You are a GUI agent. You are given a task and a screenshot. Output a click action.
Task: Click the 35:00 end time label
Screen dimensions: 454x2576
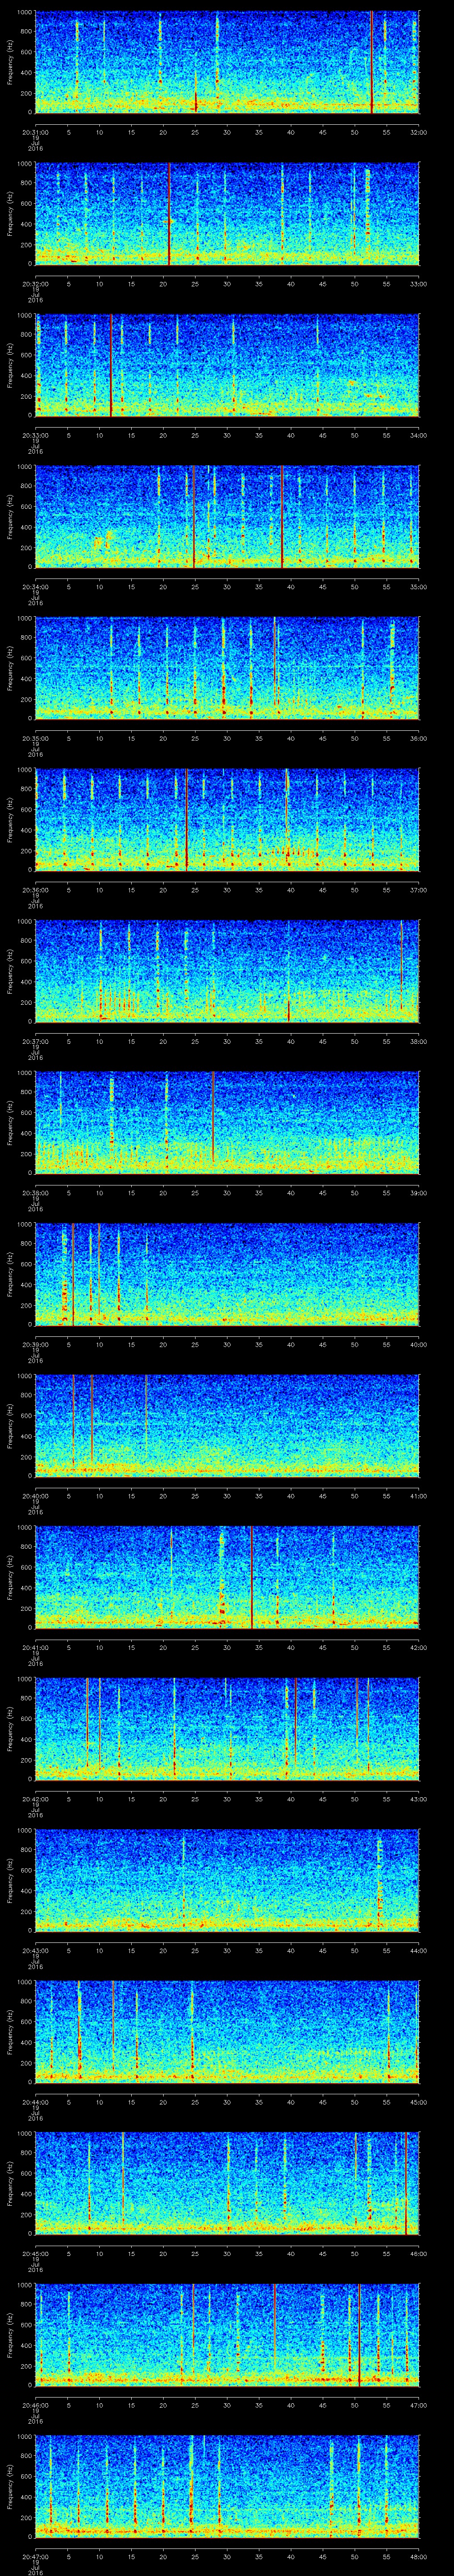coord(419,586)
